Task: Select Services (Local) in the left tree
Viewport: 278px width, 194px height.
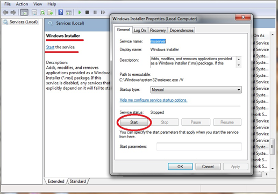Action: tap(24, 22)
